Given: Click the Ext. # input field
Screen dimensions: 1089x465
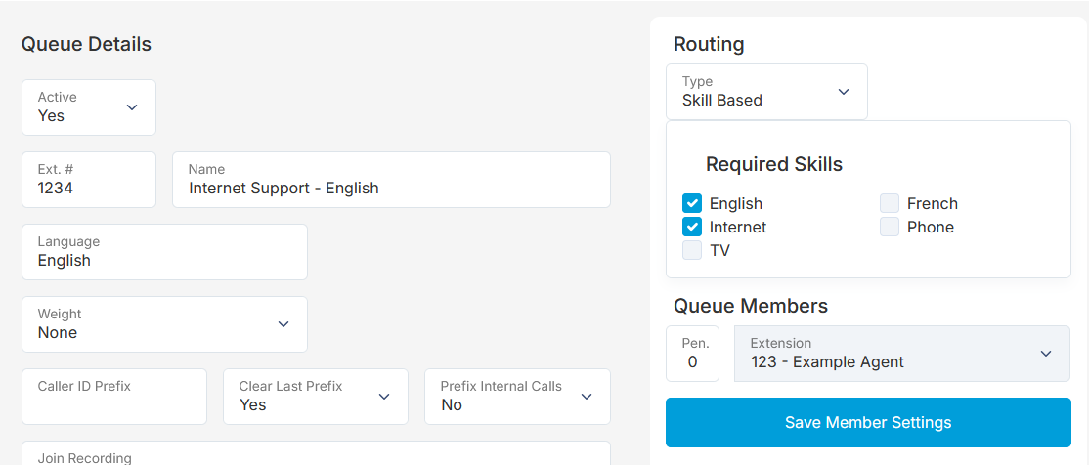Looking at the screenshot, I should (89, 180).
